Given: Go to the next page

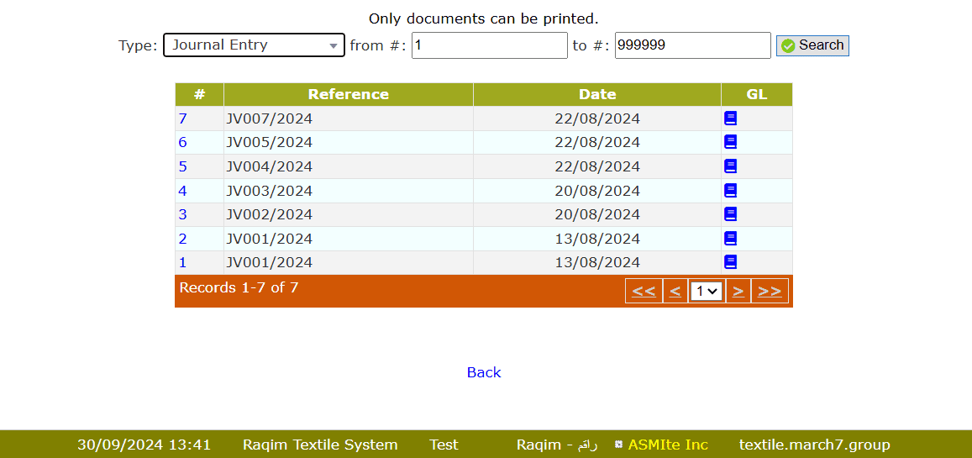Looking at the screenshot, I should pos(738,291).
